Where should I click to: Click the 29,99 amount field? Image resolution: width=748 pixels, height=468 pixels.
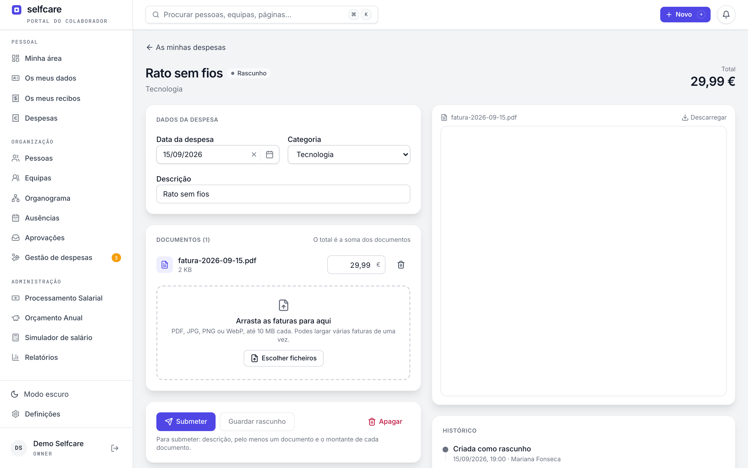[356, 265]
